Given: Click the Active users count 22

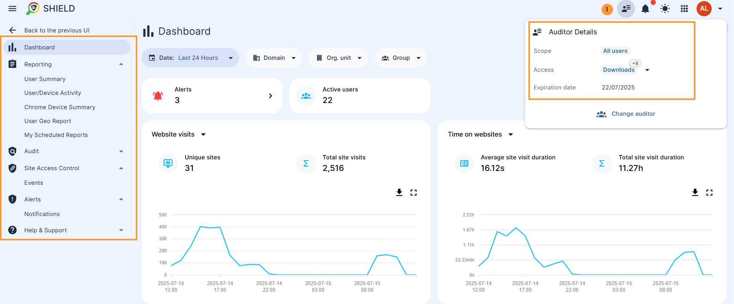Looking at the screenshot, I should 327,100.
